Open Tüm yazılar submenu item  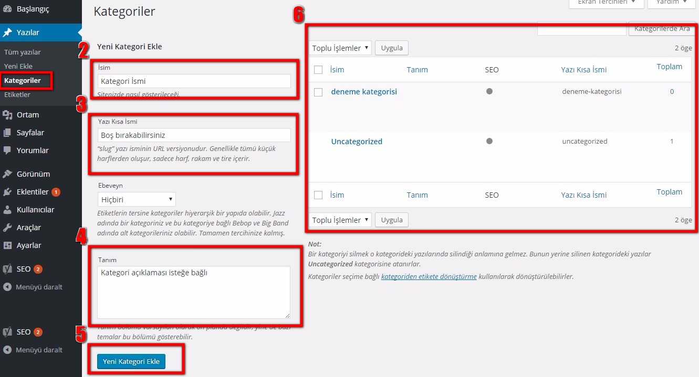click(23, 52)
